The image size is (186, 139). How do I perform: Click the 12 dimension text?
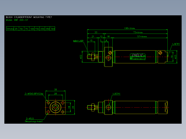tap(101, 36)
